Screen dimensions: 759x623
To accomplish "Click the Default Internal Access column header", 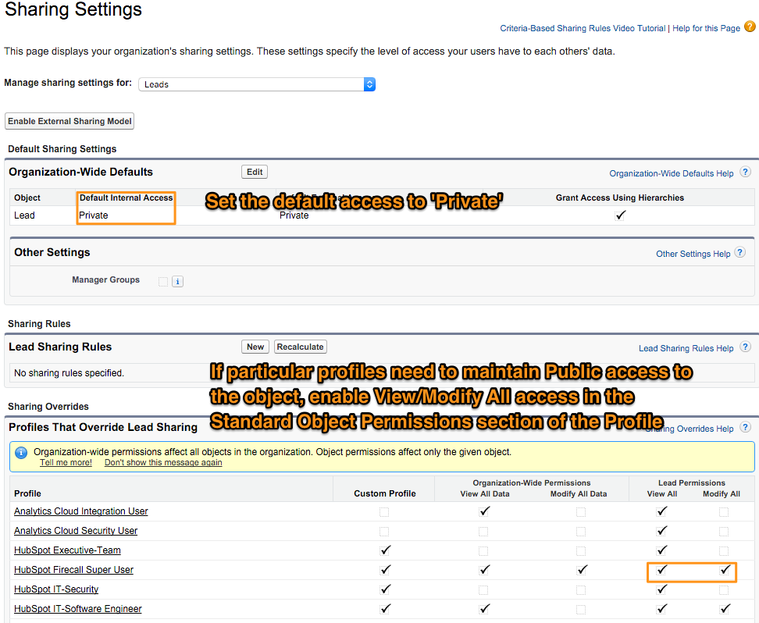I will [126, 198].
